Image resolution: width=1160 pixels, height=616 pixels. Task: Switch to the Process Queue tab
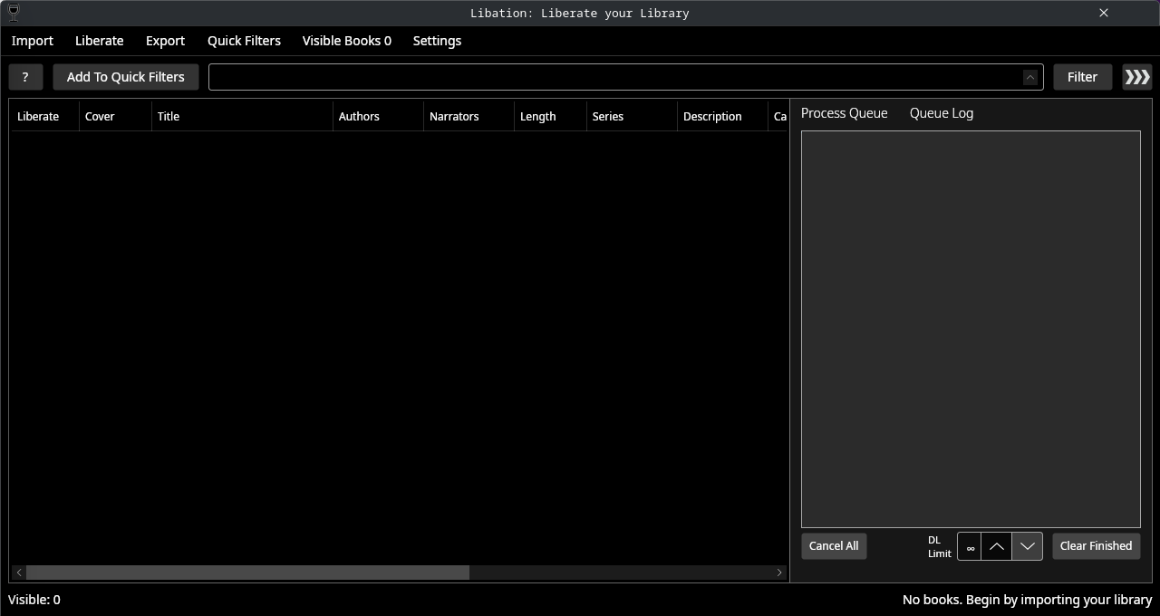(845, 113)
